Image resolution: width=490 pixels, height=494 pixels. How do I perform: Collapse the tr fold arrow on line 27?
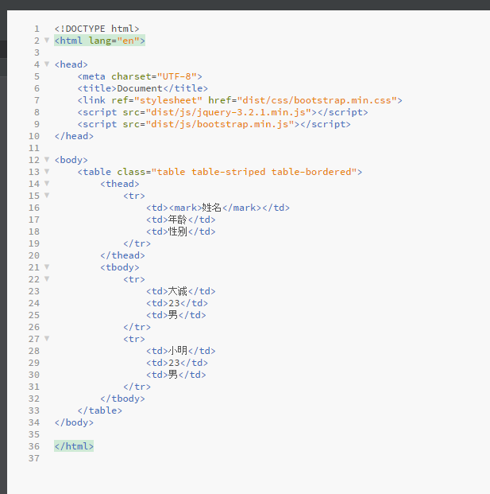pos(47,339)
